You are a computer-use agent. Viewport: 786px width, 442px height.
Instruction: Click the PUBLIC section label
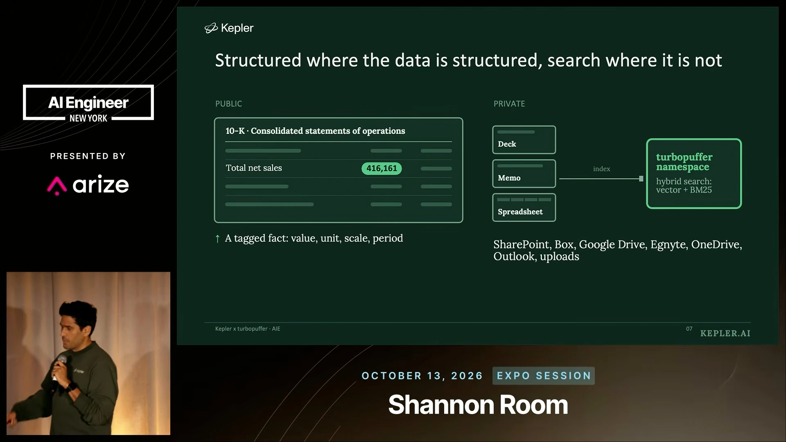(x=228, y=104)
